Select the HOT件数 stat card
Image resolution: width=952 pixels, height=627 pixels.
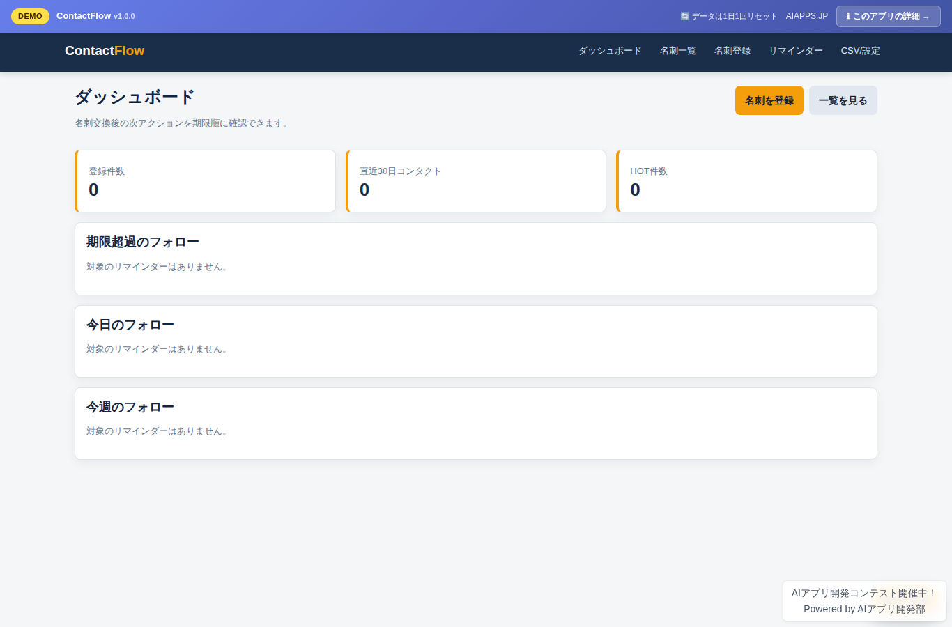click(x=746, y=181)
